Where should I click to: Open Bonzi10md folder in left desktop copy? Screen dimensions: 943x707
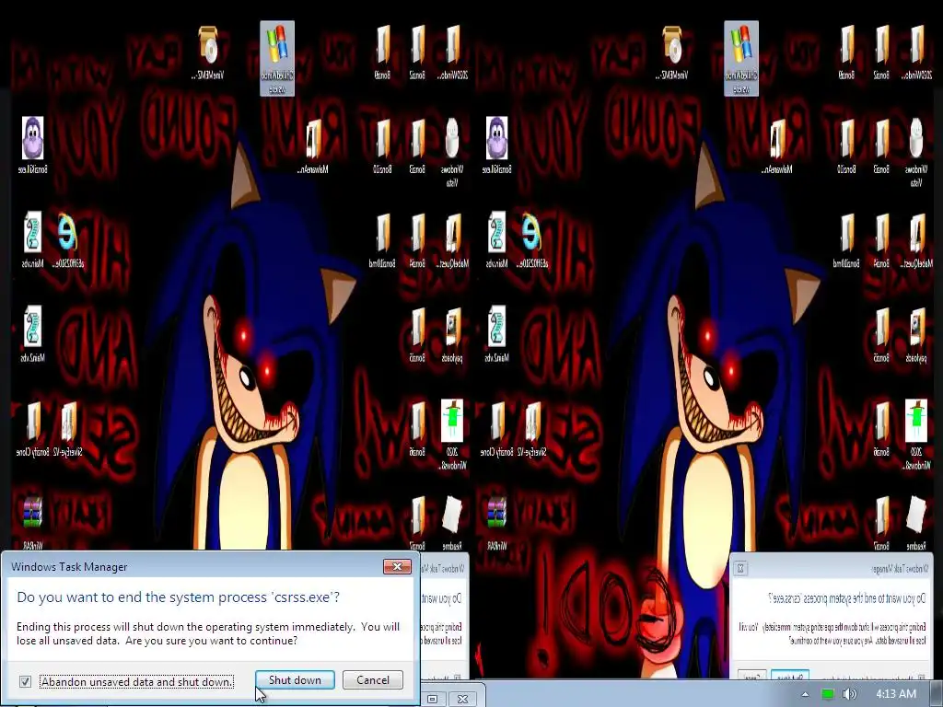382,240
